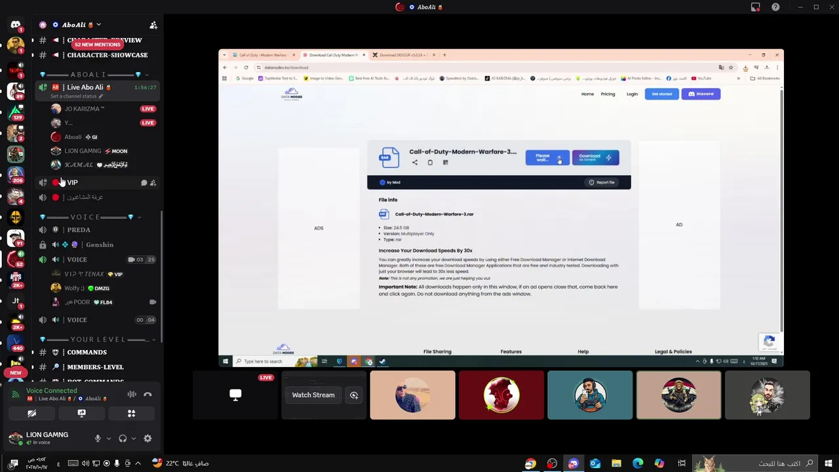Open the locked Genshin voice channel
The width and height of the screenshot is (839, 472).
(x=97, y=245)
